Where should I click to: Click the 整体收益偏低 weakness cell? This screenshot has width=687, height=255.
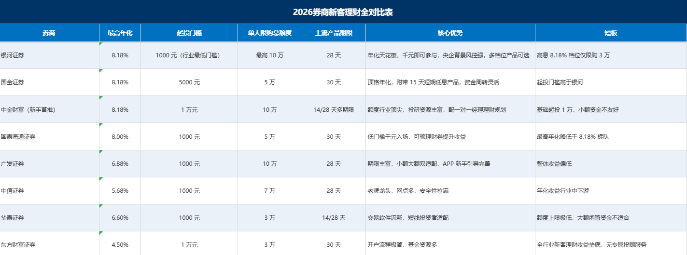pos(611,164)
